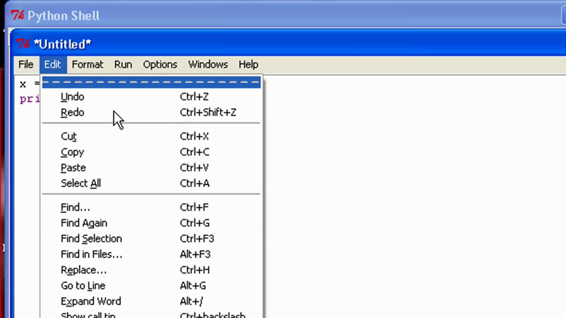Choose Go to Line
This screenshot has width=566, height=318.
(x=151, y=286)
